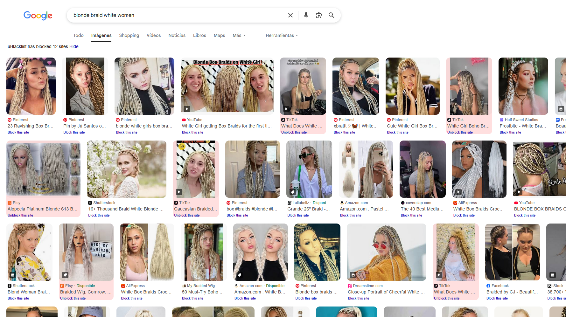
Task: Open the Dreamstime red sunglasses portrait thumbnail
Action: click(386, 252)
